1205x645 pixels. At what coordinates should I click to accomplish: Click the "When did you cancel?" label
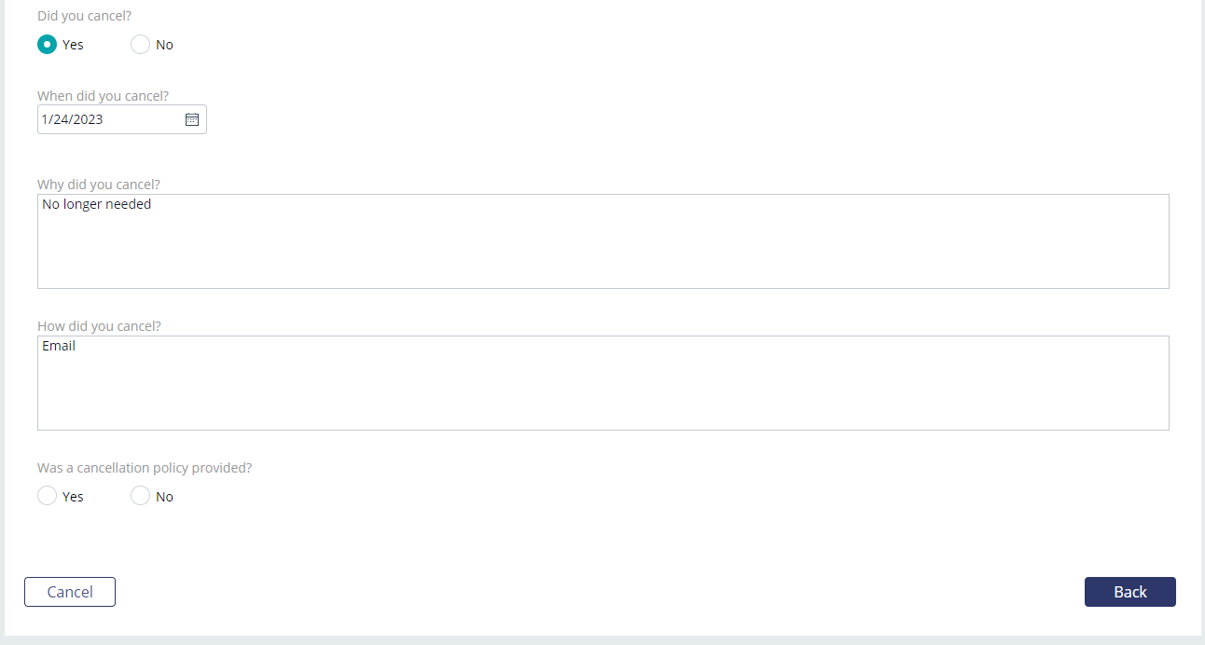point(103,95)
